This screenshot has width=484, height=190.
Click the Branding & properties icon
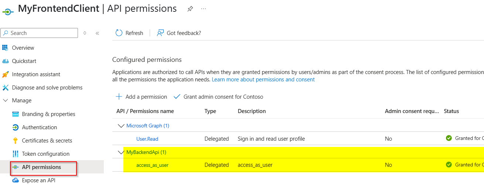[16, 114]
